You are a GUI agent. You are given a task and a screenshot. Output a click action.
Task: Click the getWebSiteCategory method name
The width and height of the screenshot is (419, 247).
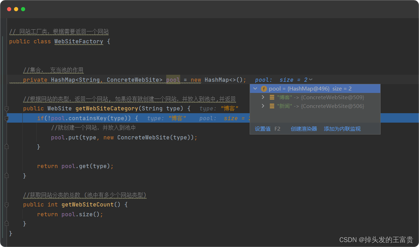107,109
